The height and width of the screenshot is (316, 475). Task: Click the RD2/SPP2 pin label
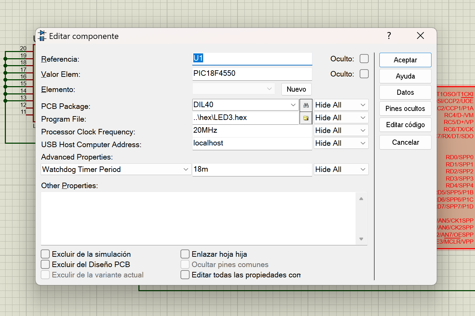pyautogui.click(x=459, y=171)
